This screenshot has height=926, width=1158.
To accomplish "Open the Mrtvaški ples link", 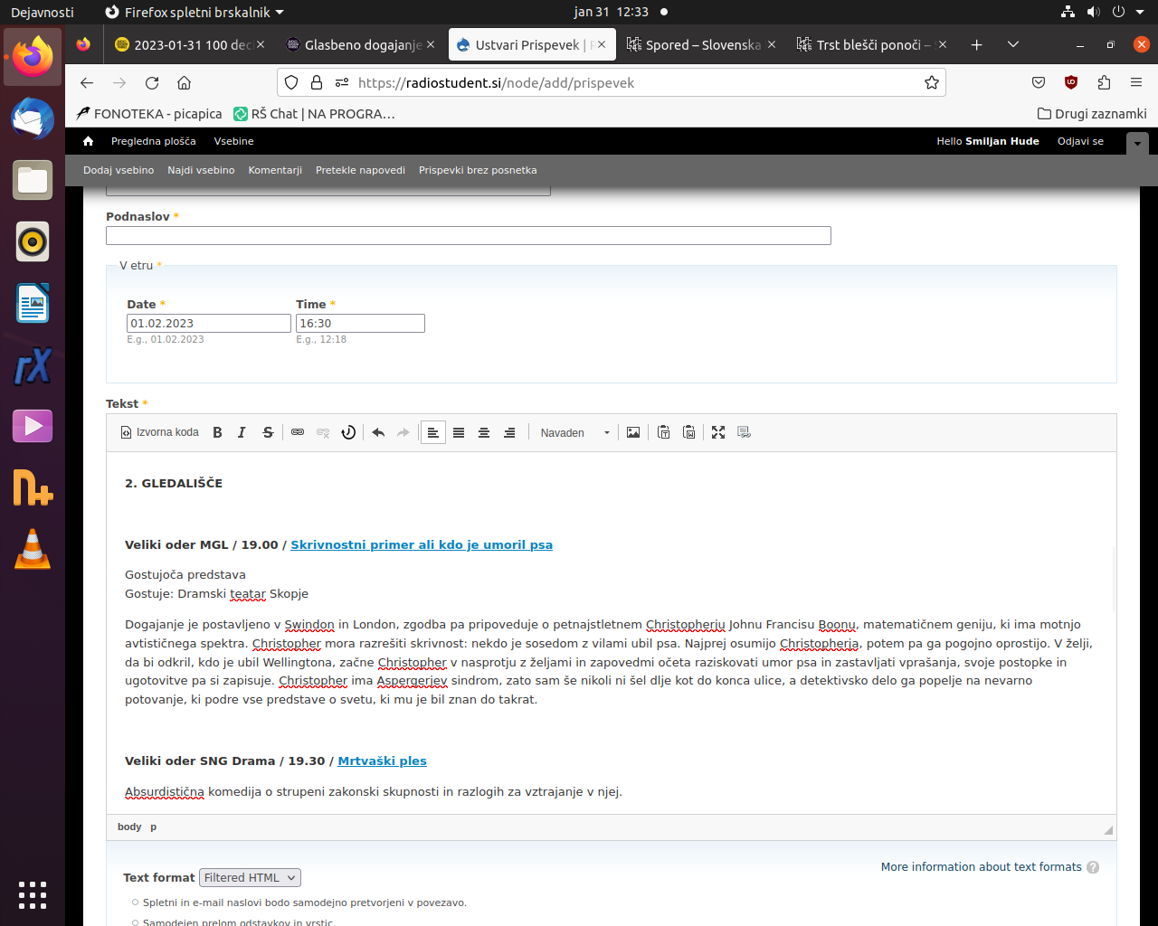I will (382, 761).
